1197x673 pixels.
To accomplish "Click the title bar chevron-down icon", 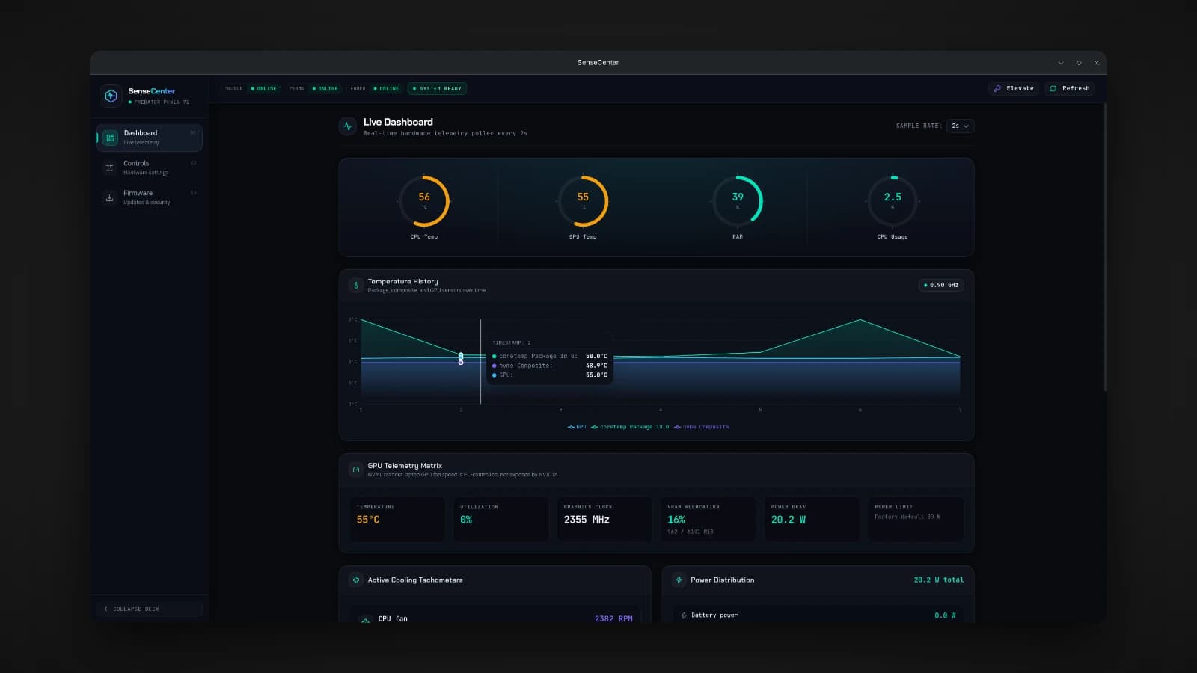I will [1061, 63].
